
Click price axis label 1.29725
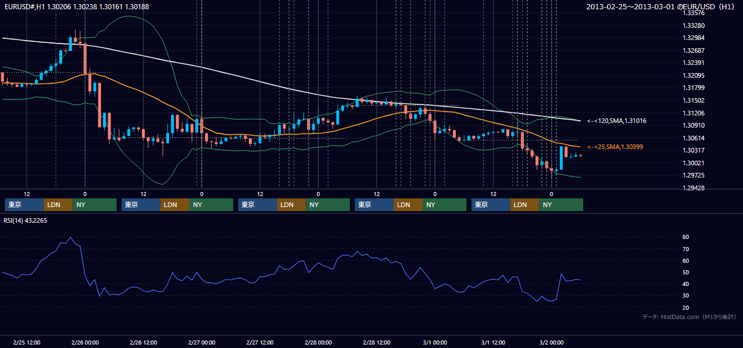point(694,175)
